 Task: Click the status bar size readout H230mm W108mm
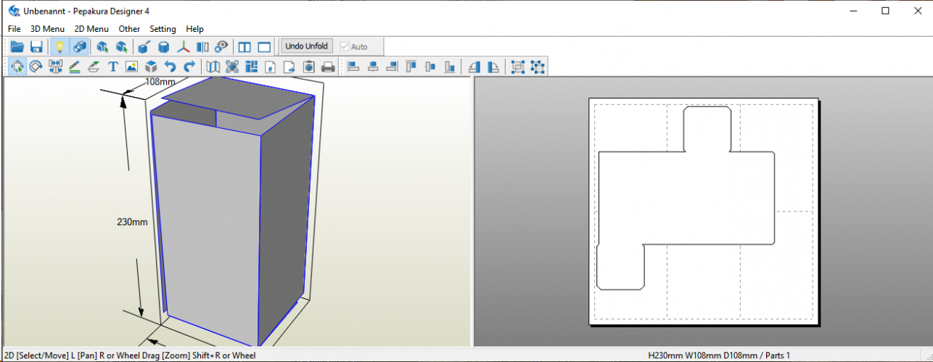pos(718,355)
